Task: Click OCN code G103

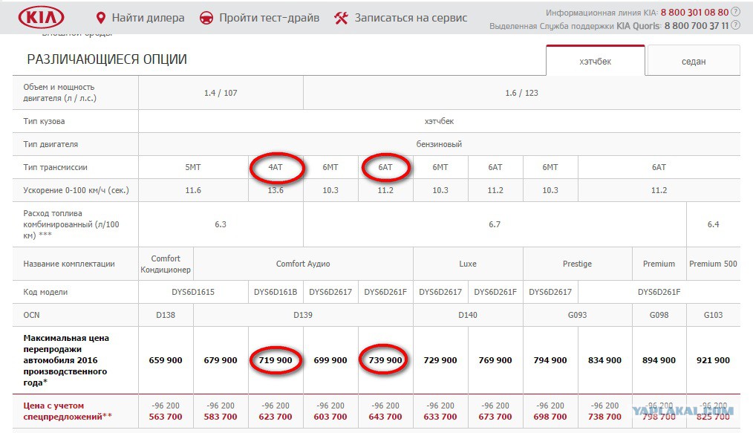Action: pos(713,315)
